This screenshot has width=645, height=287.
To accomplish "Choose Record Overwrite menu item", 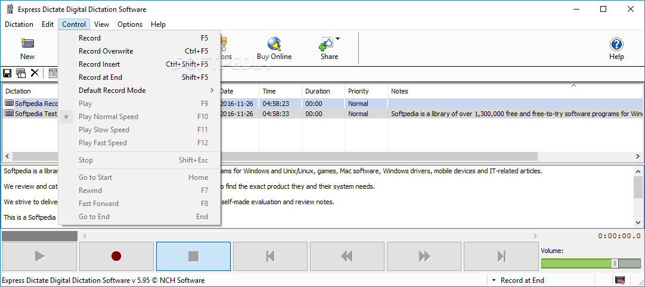I will 139,51.
